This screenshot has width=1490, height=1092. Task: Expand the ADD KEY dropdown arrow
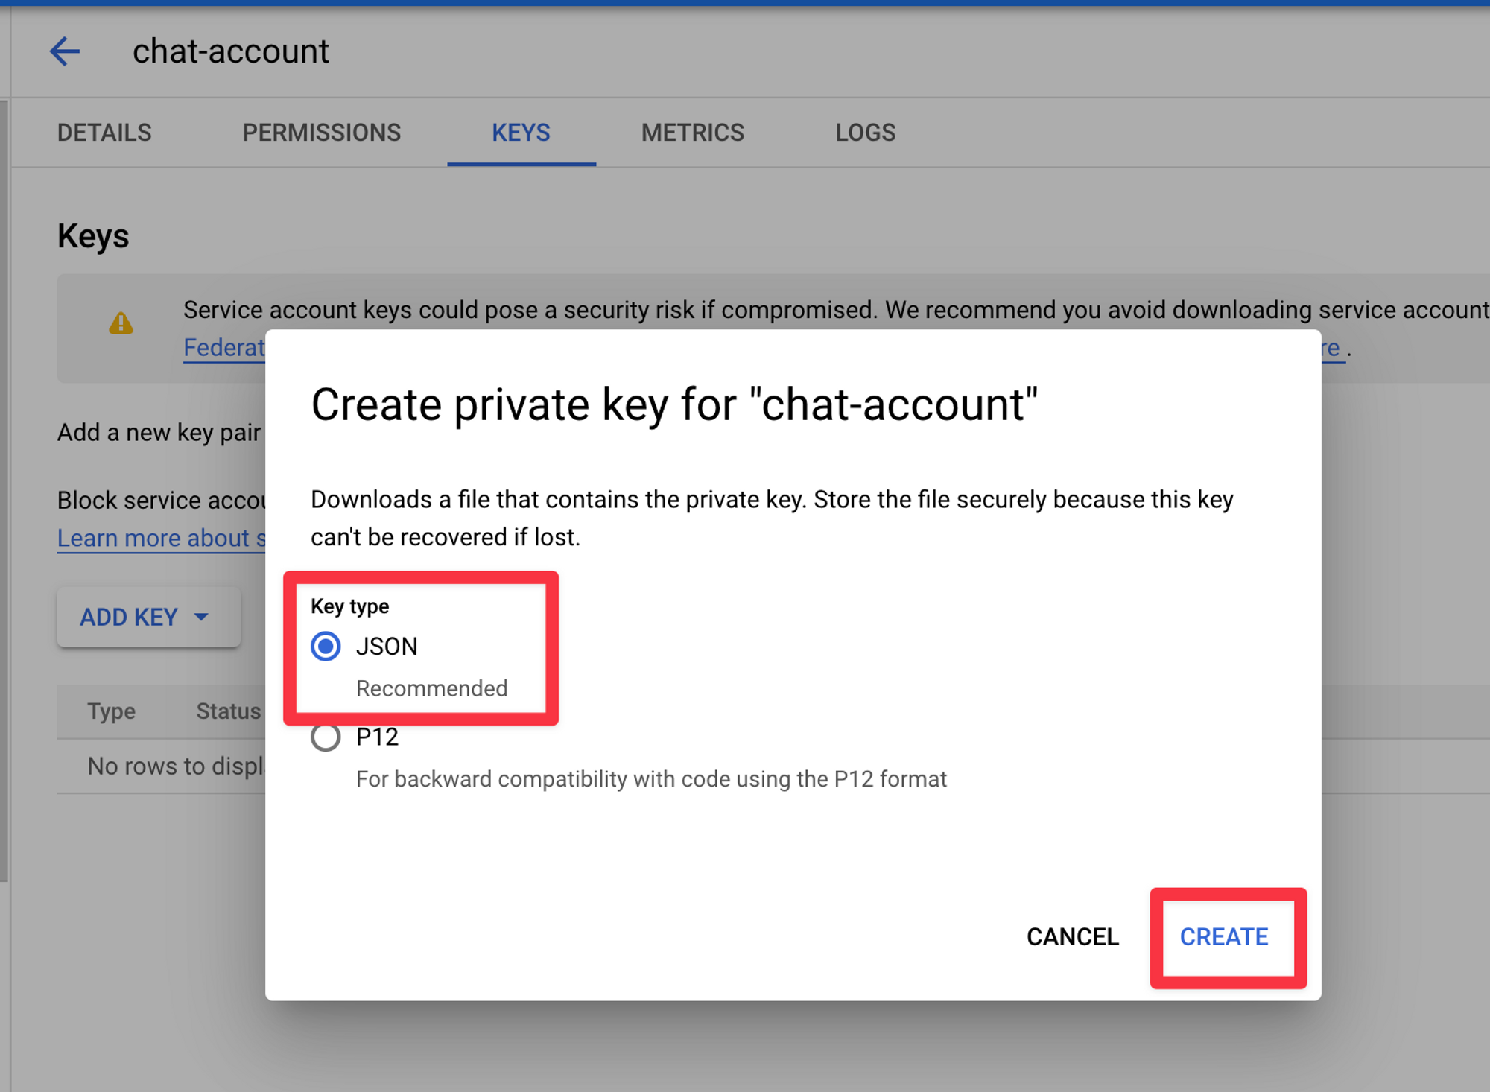tap(201, 617)
